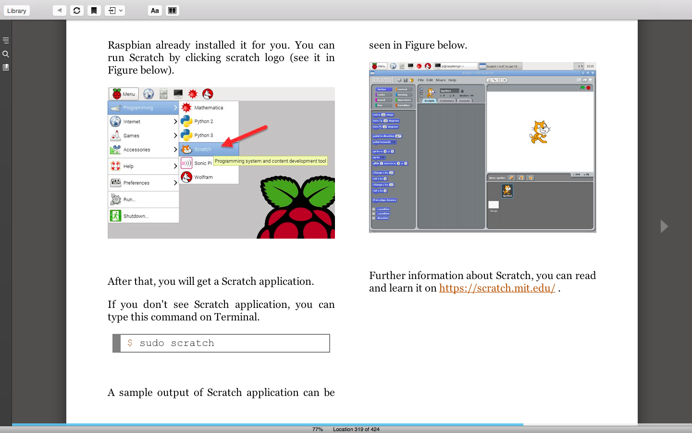The height and width of the screenshot is (433, 692).
Task: Open the Aa font settings
Action: (x=155, y=11)
